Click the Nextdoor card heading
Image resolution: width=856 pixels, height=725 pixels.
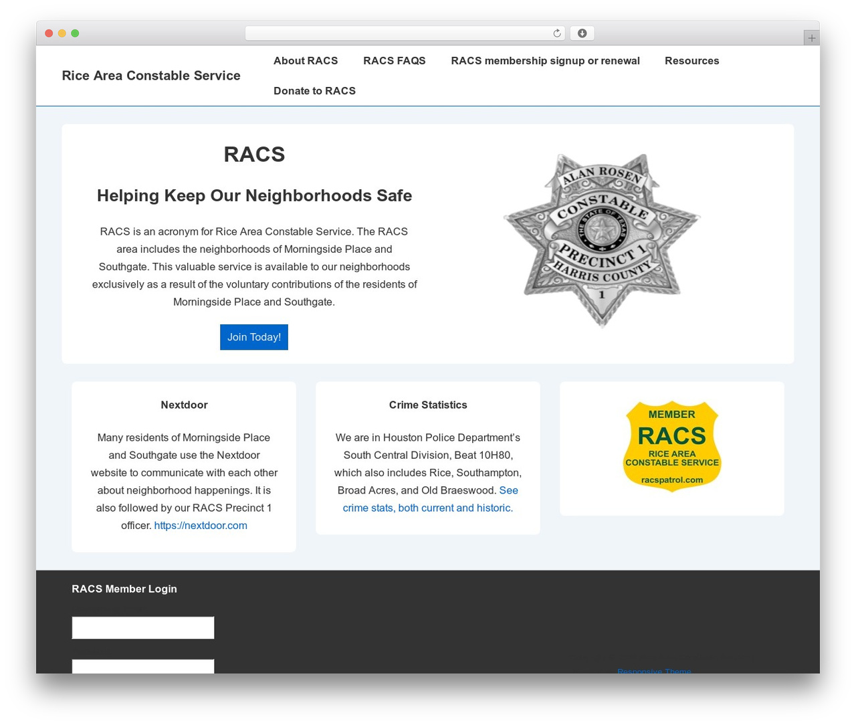pos(184,405)
